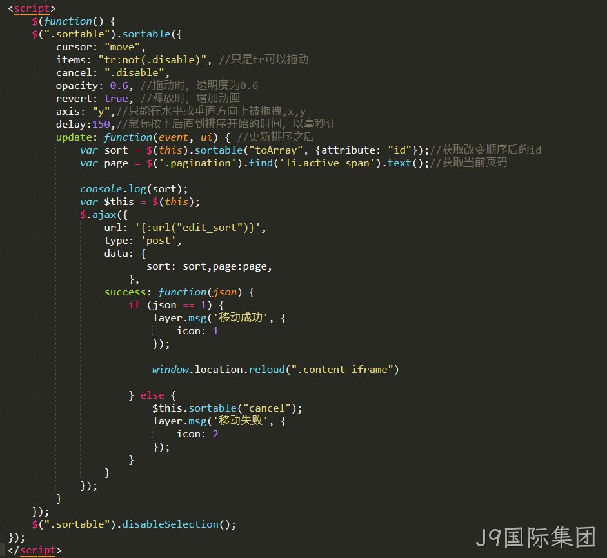The height and width of the screenshot is (558, 607).
Task: Click the else keyword
Action: coord(152,395)
